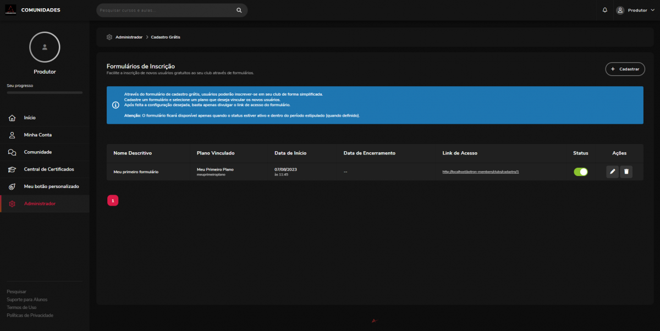This screenshot has height=331, width=660.
Task: Click the search magnifier icon
Action: coord(239,10)
